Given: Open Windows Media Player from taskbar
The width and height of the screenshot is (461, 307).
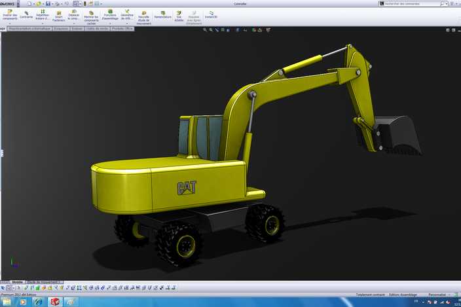Looking at the screenshot, I should pyautogui.click(x=23, y=302).
